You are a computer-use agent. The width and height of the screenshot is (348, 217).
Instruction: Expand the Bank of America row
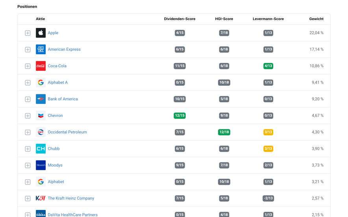pos(28,99)
